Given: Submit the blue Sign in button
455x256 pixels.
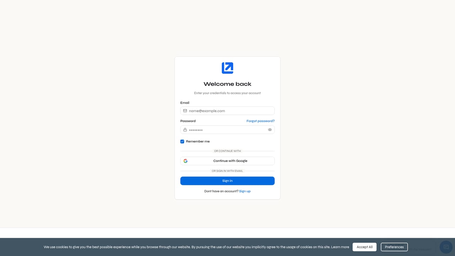Looking at the screenshot, I should coord(227,181).
